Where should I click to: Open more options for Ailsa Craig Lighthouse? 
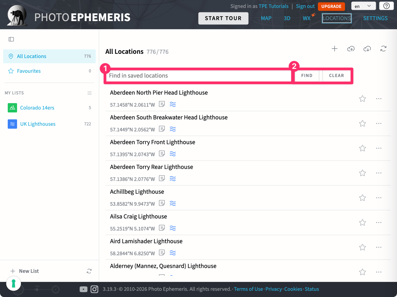[x=379, y=222]
